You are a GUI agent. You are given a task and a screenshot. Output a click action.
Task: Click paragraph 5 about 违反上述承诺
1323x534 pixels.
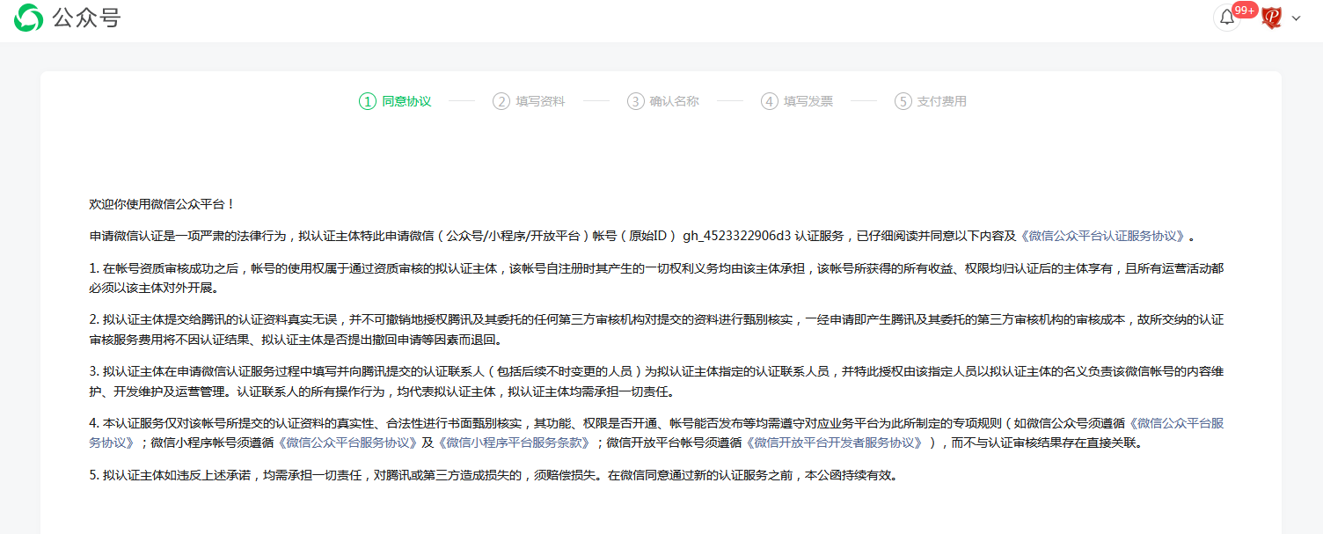click(x=493, y=475)
